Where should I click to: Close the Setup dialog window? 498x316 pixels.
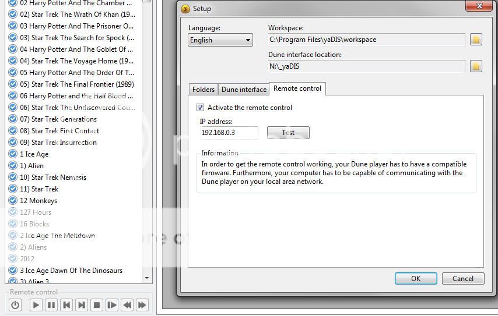[479, 6]
